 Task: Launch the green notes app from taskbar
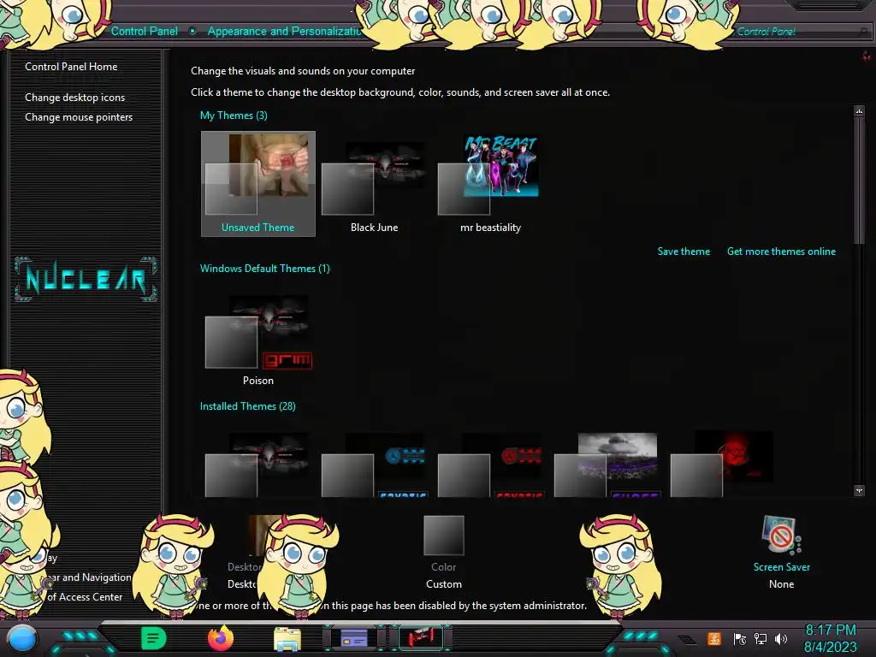click(154, 638)
